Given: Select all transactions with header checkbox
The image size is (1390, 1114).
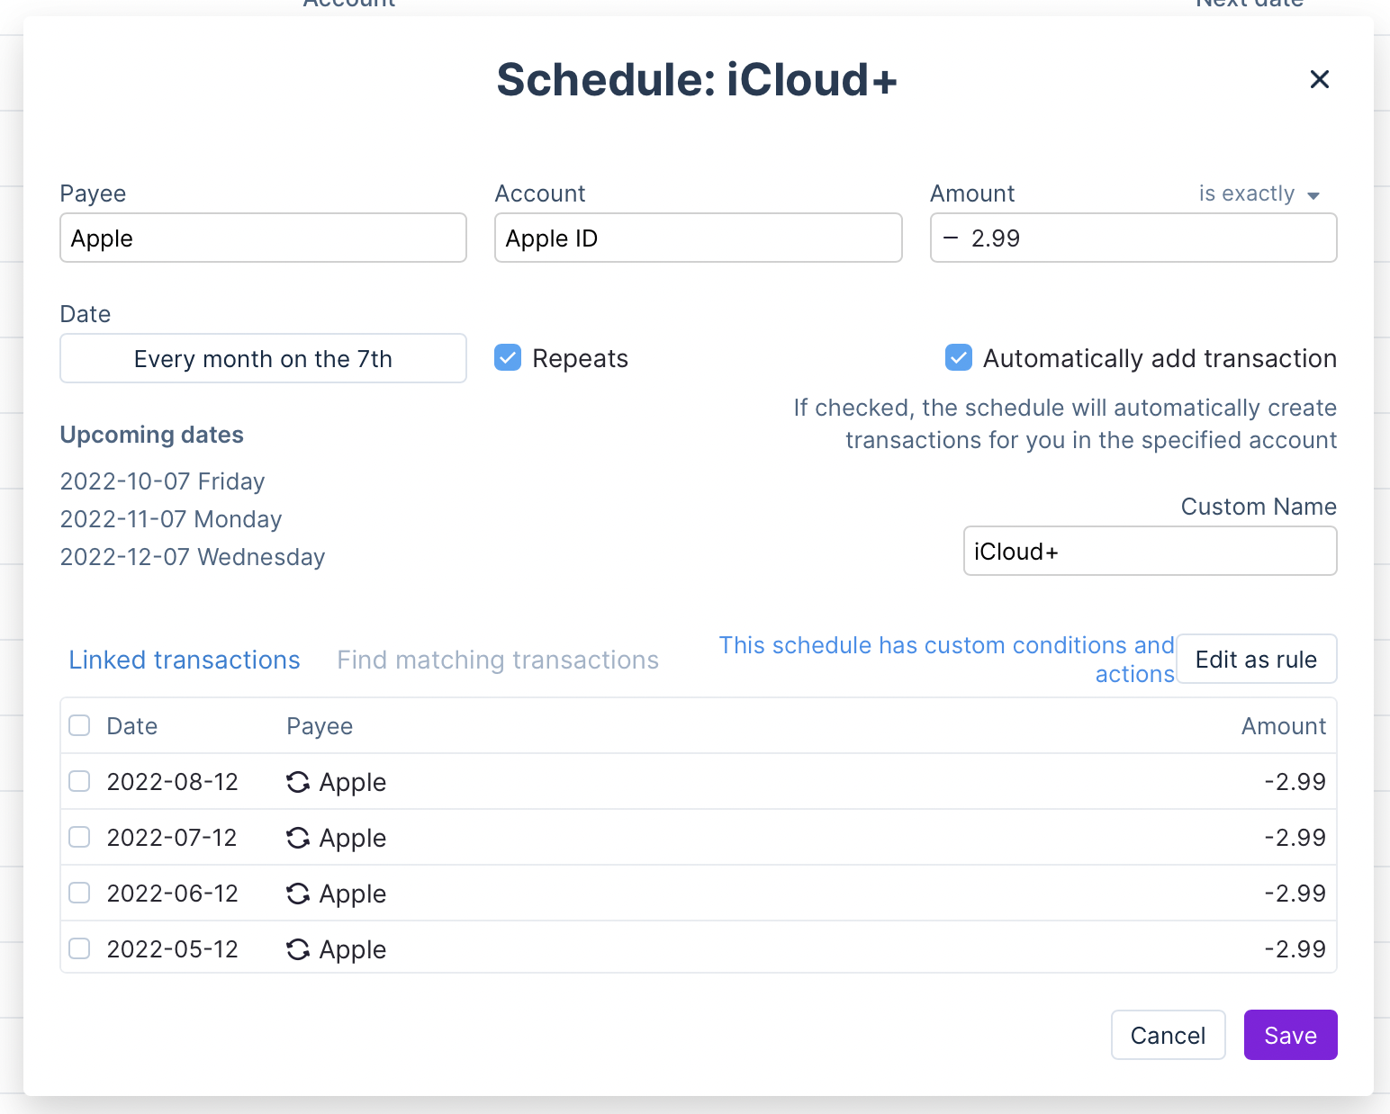Looking at the screenshot, I should tap(79, 725).
